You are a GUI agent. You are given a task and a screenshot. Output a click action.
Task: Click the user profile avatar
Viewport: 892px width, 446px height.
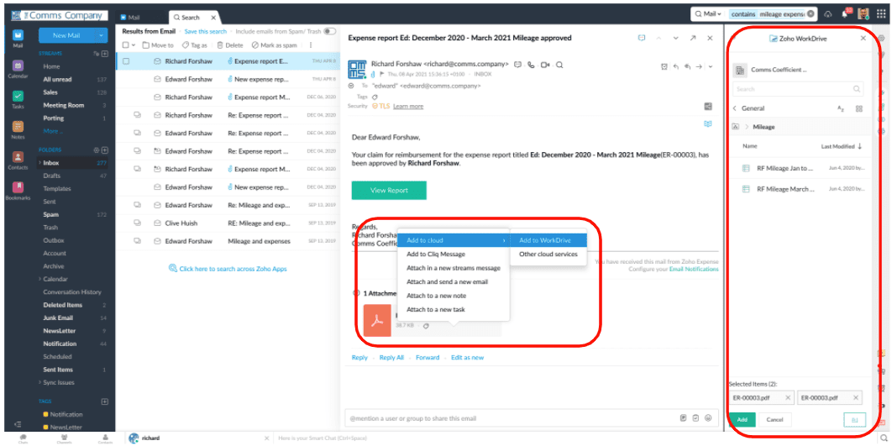click(x=863, y=13)
